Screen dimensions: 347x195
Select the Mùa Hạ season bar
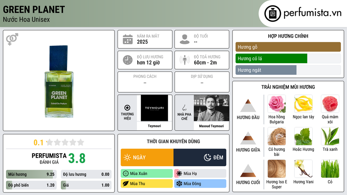[x=200, y=174]
